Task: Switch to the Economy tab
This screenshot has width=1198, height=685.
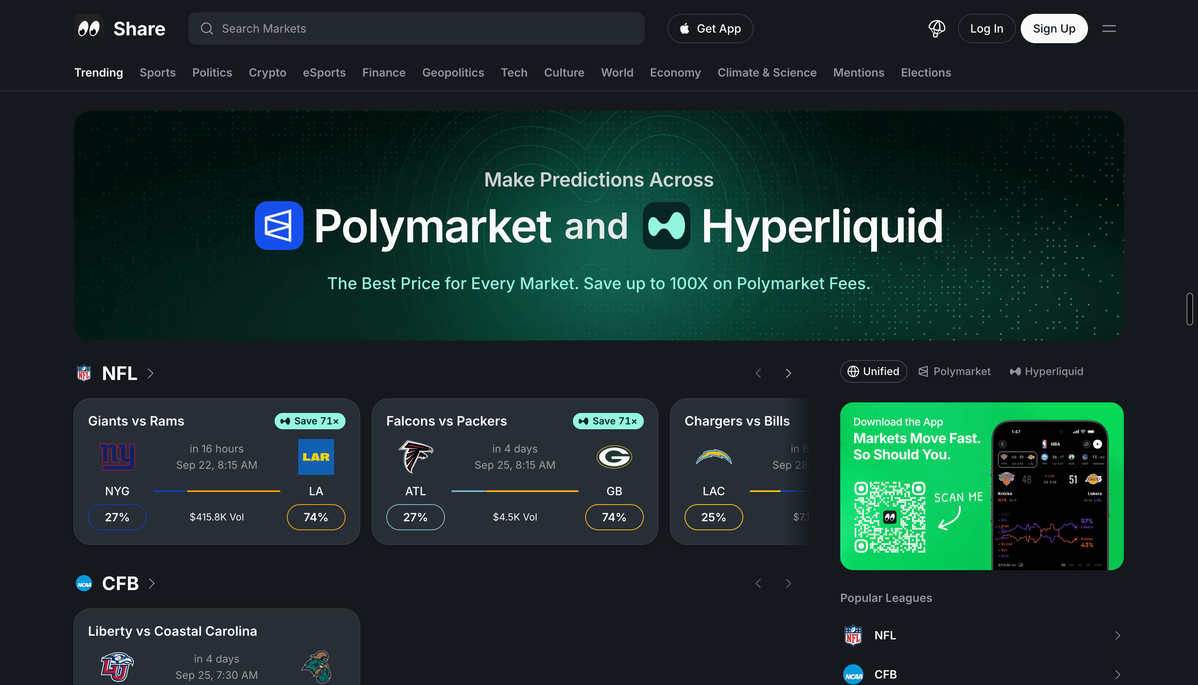Action: pos(675,72)
